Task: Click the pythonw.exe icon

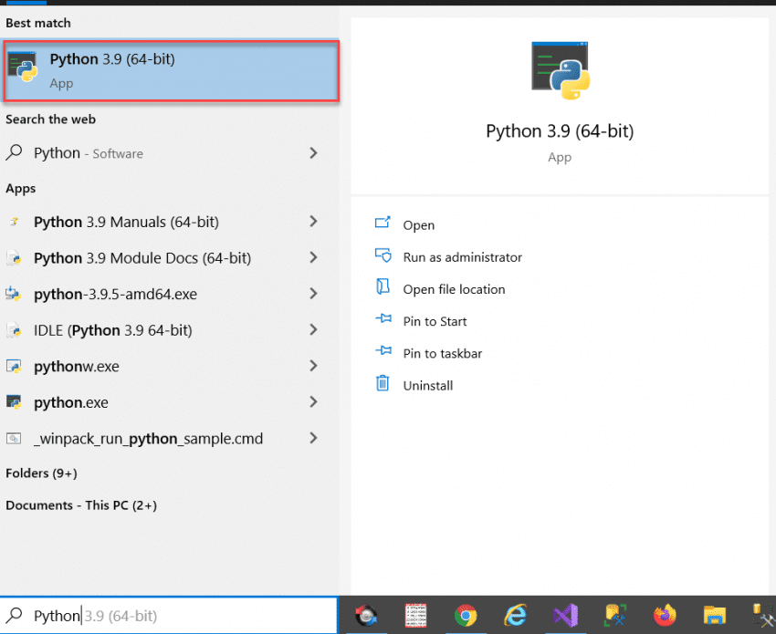Action: click(x=14, y=366)
